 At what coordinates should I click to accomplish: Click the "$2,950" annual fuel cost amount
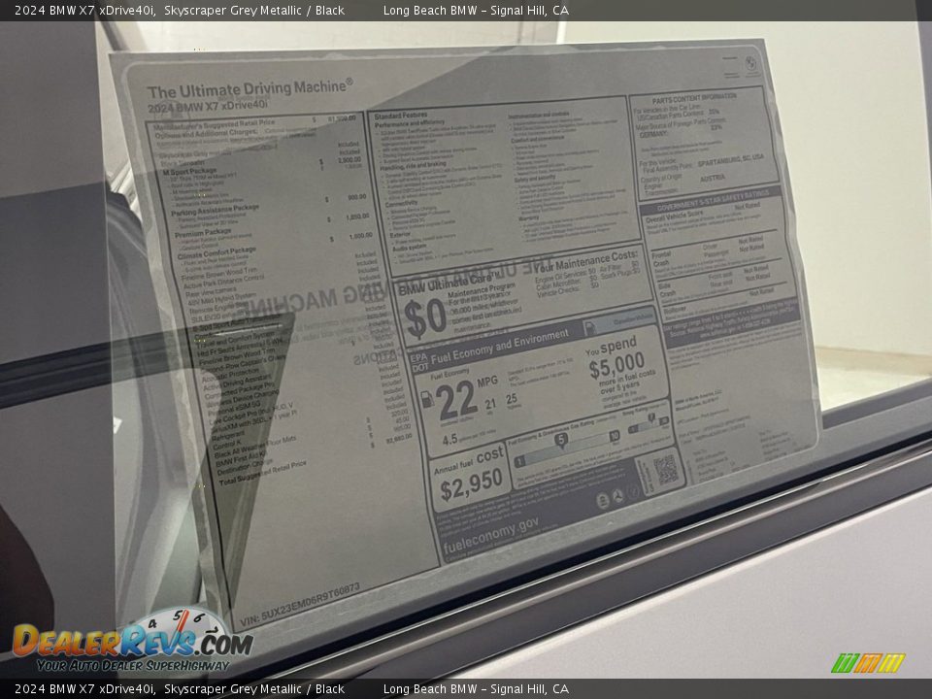point(472,485)
